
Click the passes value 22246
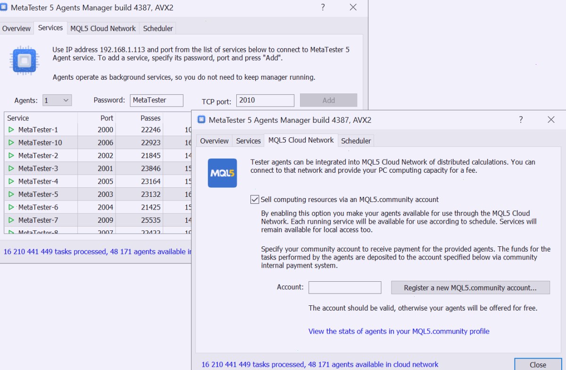(x=150, y=130)
